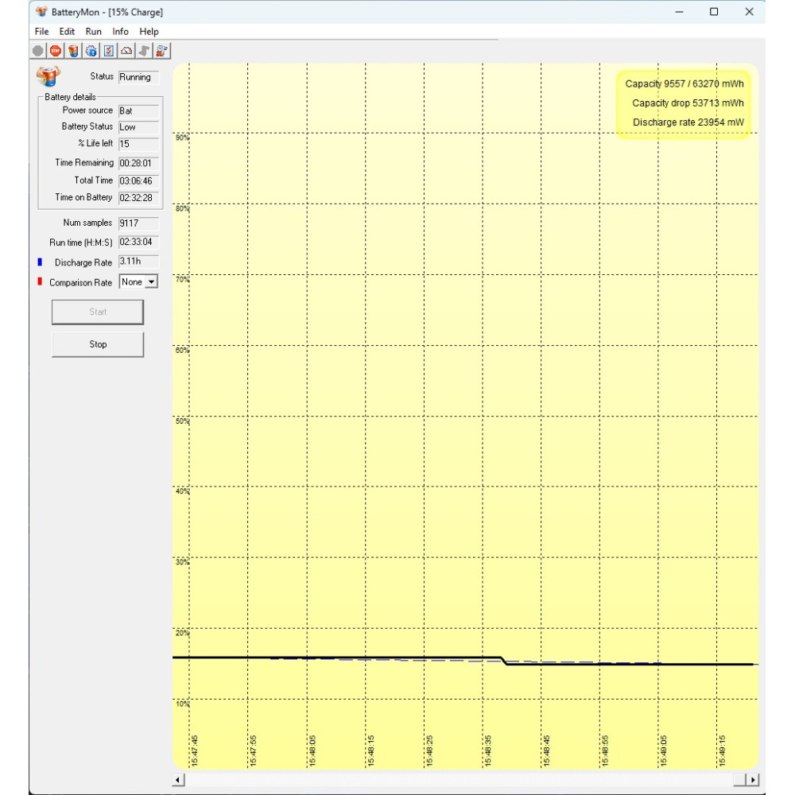Screen dimensions: 795x795
Task: Open the Info menu
Action: [120, 32]
